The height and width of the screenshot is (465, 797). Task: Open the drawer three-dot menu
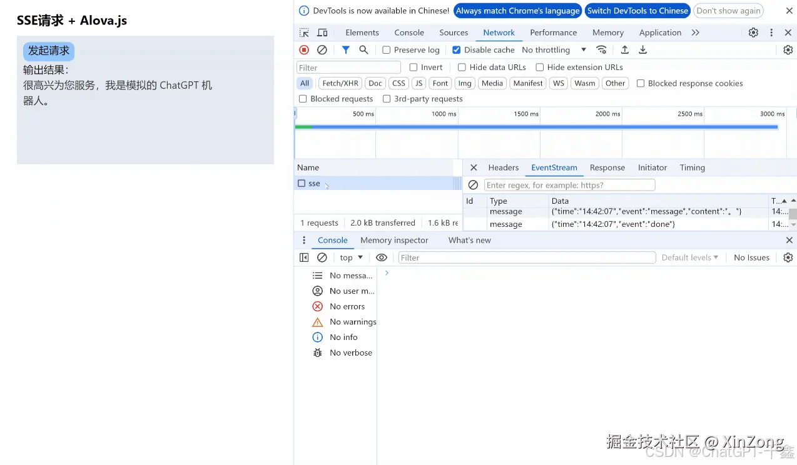[x=304, y=240]
